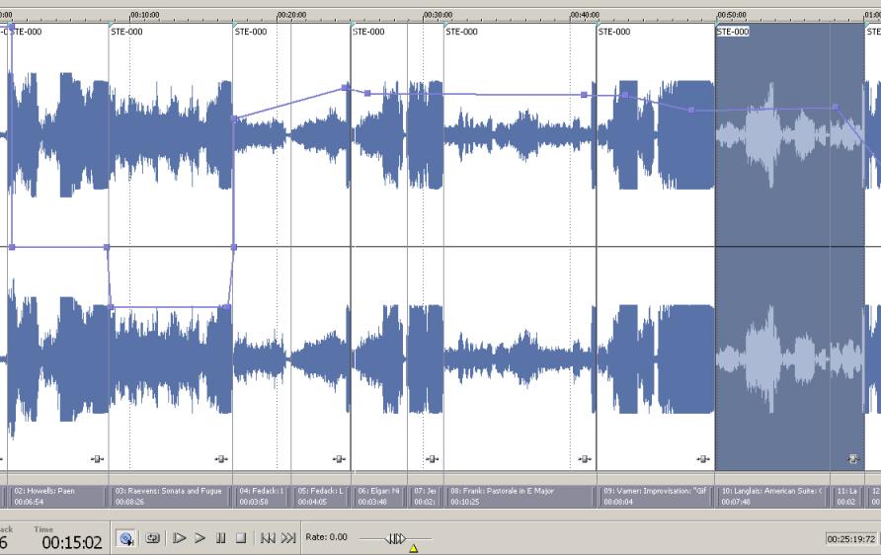881x555 pixels.
Task: Toggle the Record button in transport bar
Action: point(126,538)
